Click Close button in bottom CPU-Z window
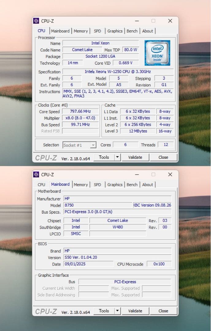 coord(163,311)
